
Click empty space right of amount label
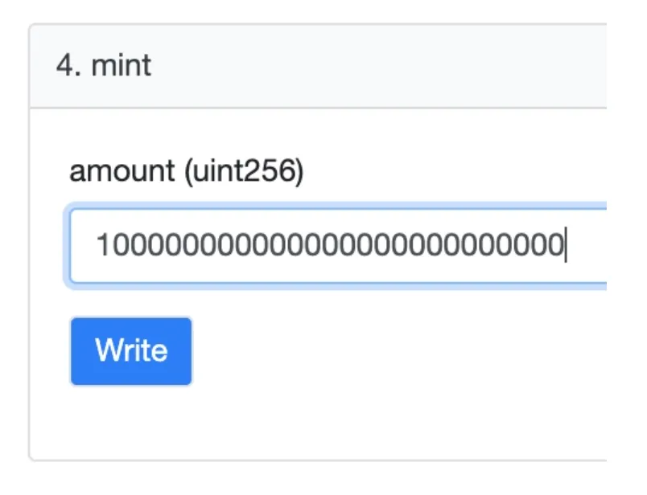click(454, 171)
